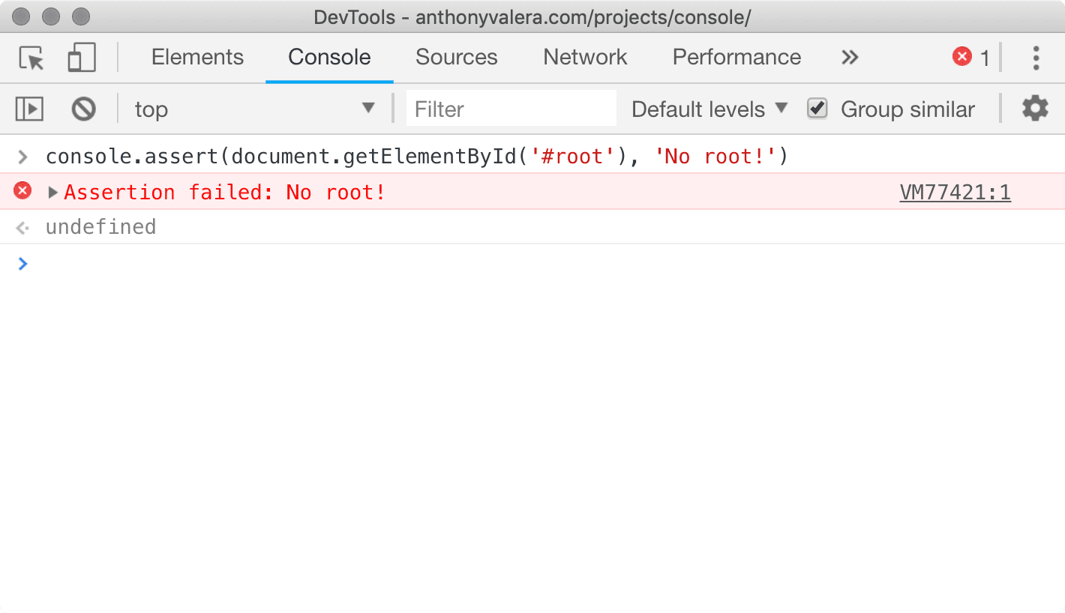Toggle the device toolbar

click(x=81, y=58)
